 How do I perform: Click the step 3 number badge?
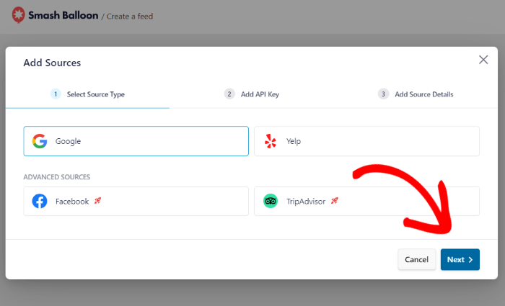(x=383, y=94)
